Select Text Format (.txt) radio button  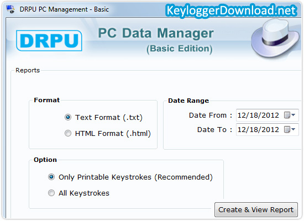[x=68, y=117]
